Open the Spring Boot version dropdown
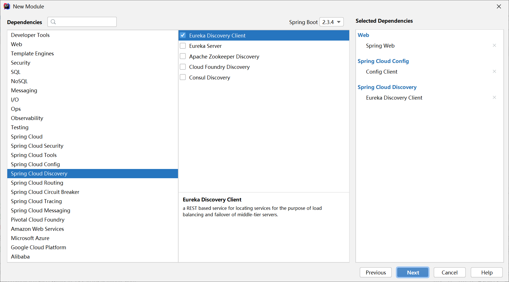 [332, 22]
